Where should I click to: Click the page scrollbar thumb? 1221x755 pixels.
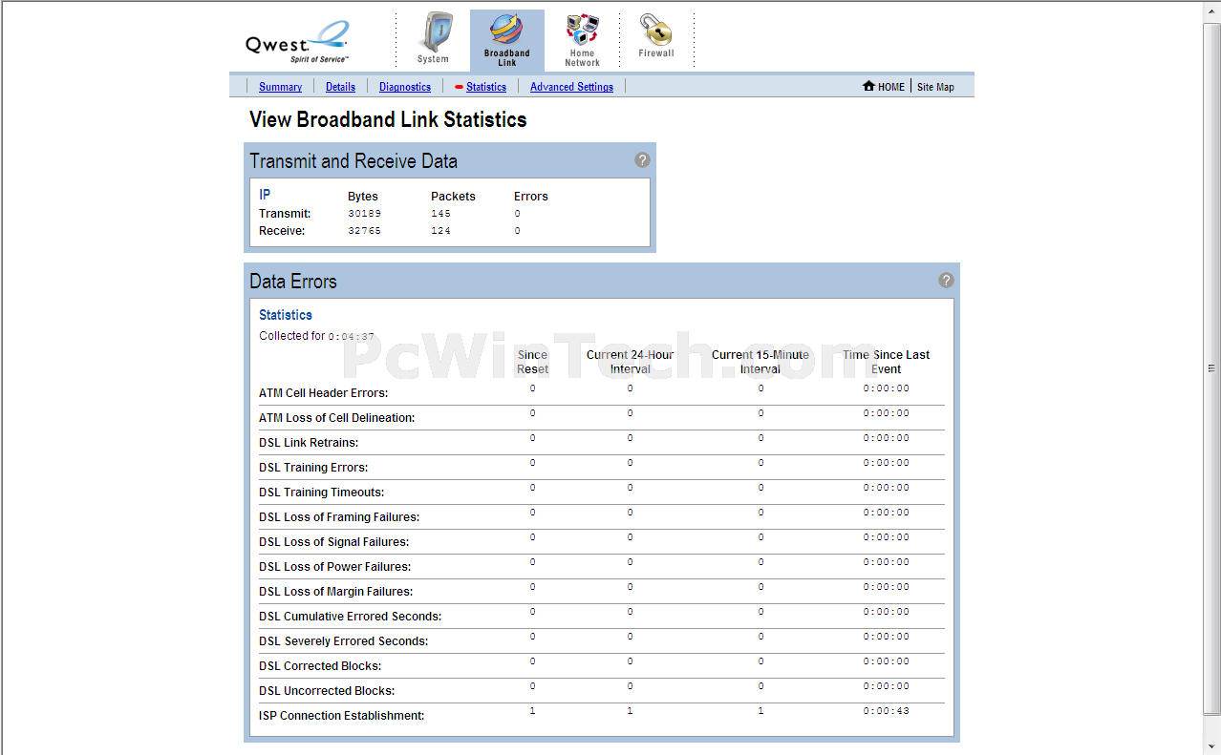[1211, 367]
